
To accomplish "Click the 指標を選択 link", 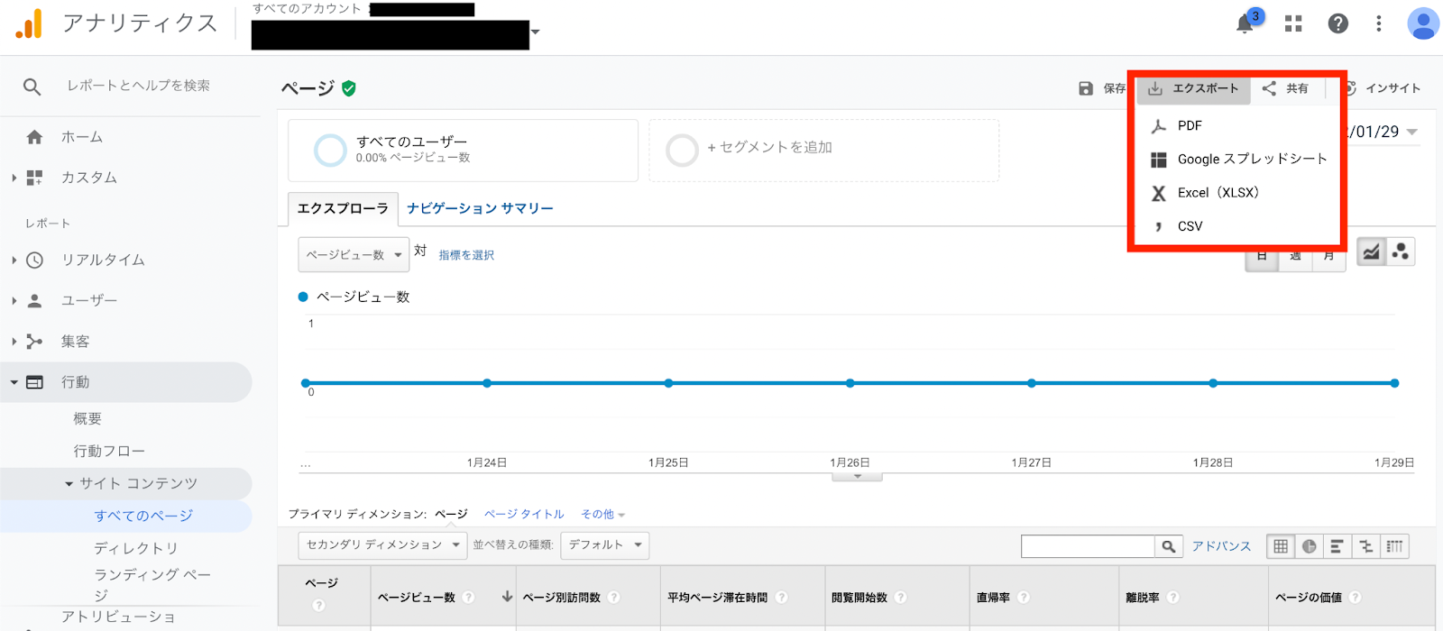I will (466, 255).
